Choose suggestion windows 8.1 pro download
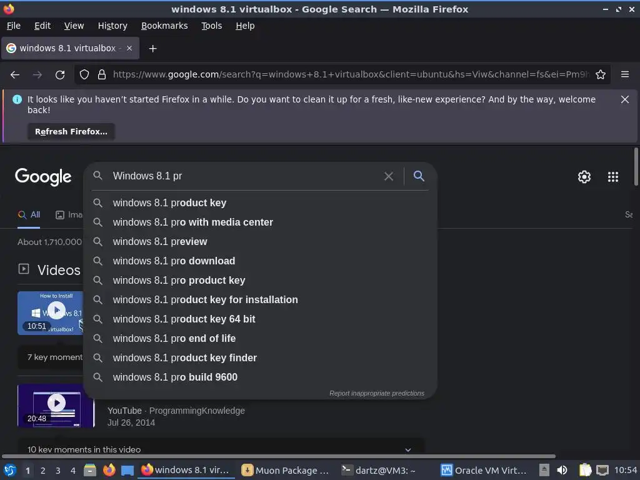The image size is (640, 480). pyautogui.click(x=260, y=261)
